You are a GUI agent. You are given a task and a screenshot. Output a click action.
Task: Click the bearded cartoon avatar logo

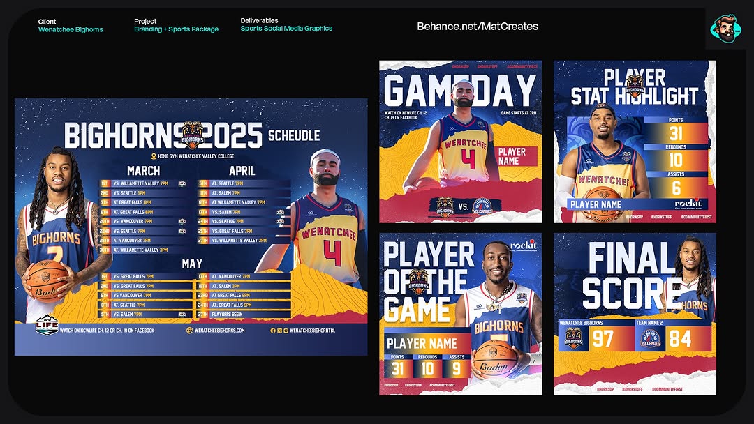(725, 29)
